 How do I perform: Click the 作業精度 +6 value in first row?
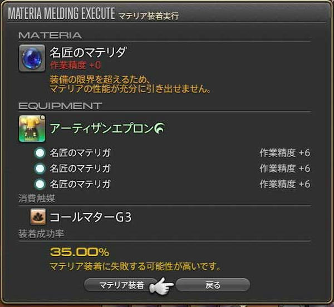click(285, 153)
